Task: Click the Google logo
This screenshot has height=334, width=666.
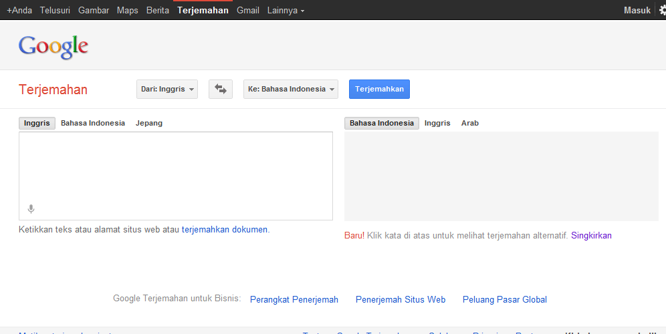Action: 53,47
